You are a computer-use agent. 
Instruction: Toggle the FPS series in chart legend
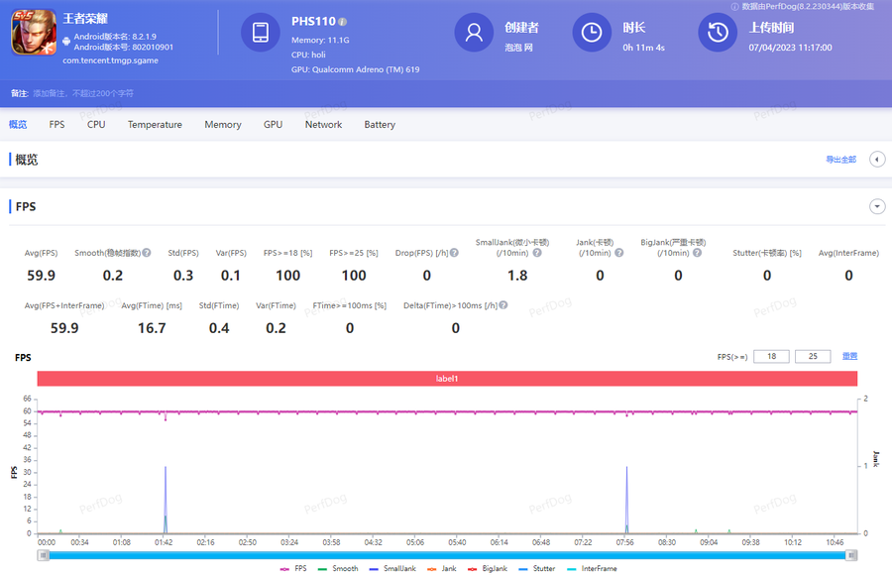[298, 569]
